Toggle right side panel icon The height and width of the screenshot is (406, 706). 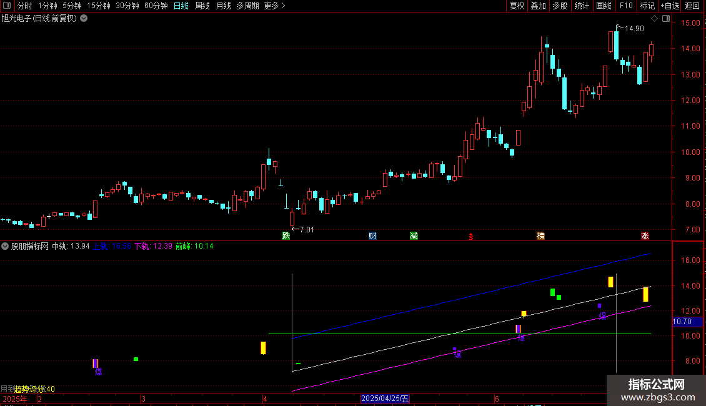point(666,19)
